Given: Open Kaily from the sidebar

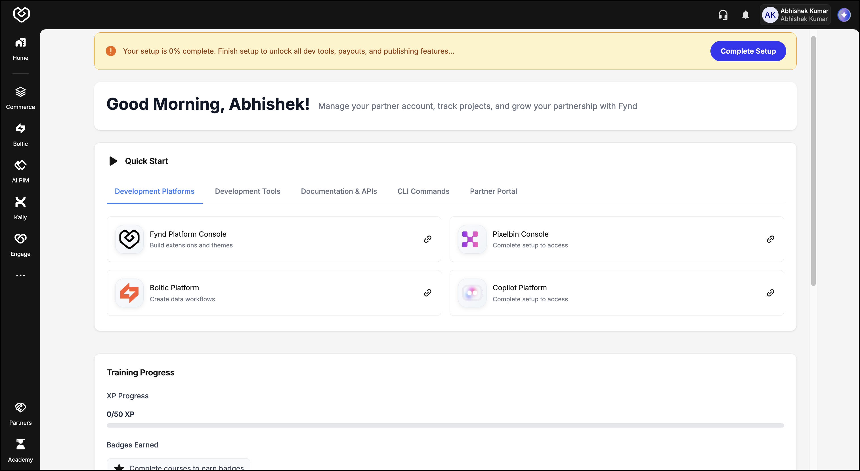Looking at the screenshot, I should 20,208.
